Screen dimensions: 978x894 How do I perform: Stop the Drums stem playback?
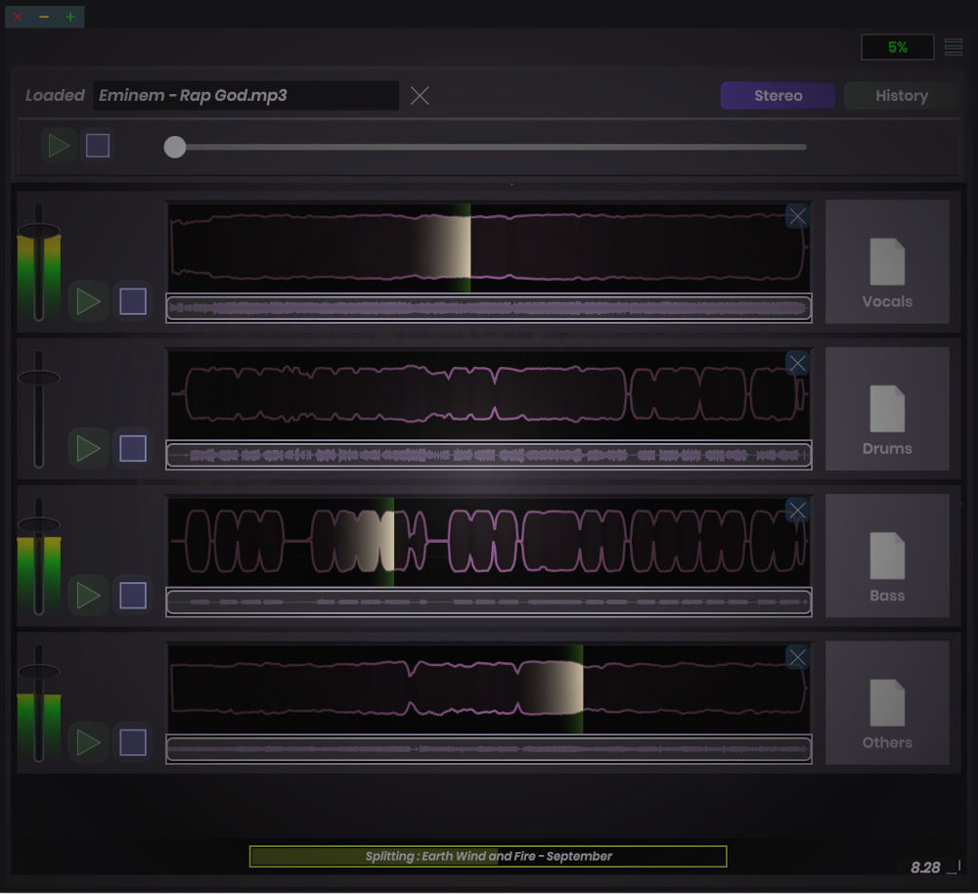tap(132, 449)
